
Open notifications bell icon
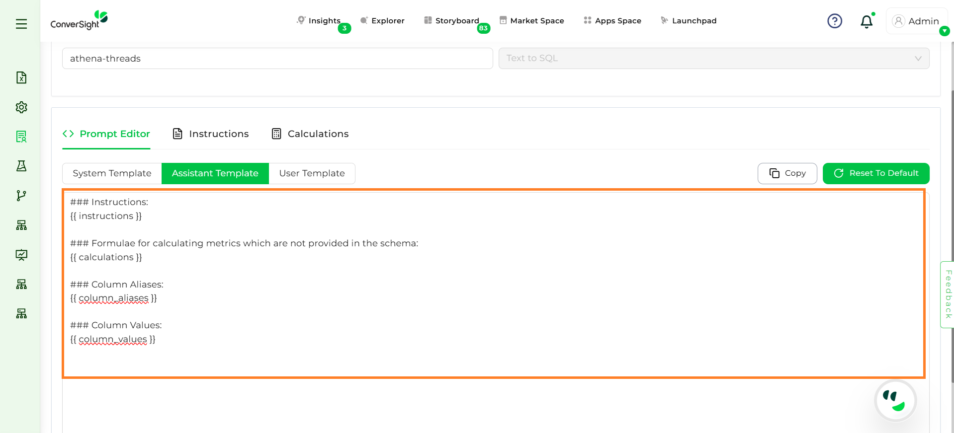tap(867, 21)
